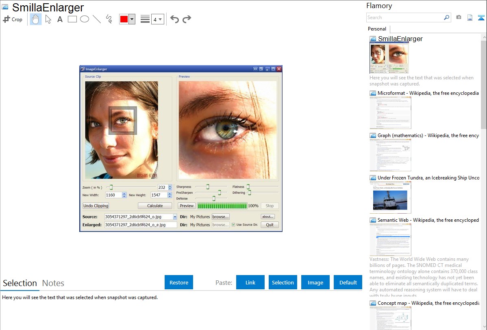Redo the last undone action
The width and height of the screenshot is (487, 330).
coord(187,19)
